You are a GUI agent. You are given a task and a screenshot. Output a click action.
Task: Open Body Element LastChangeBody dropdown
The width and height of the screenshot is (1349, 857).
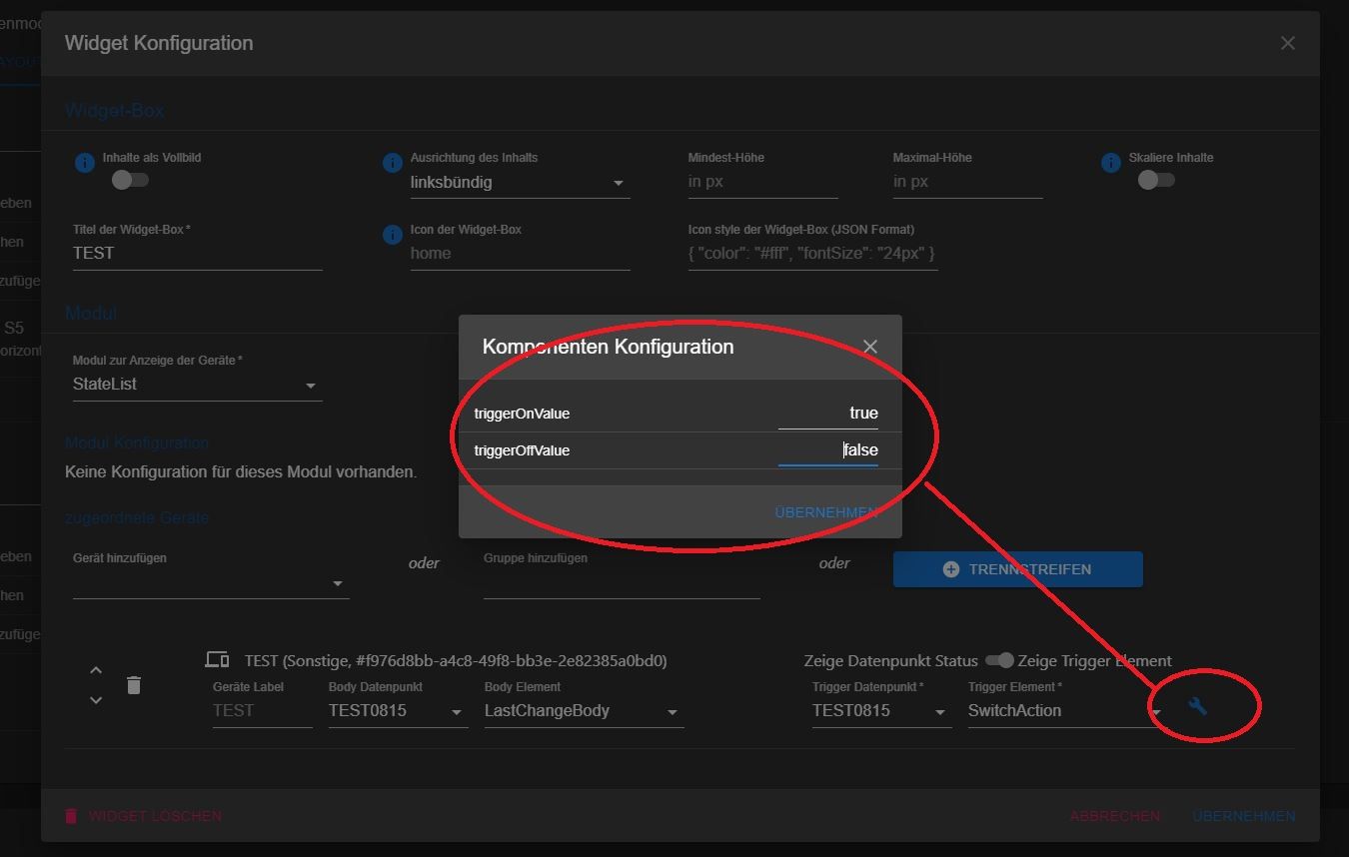pos(584,711)
